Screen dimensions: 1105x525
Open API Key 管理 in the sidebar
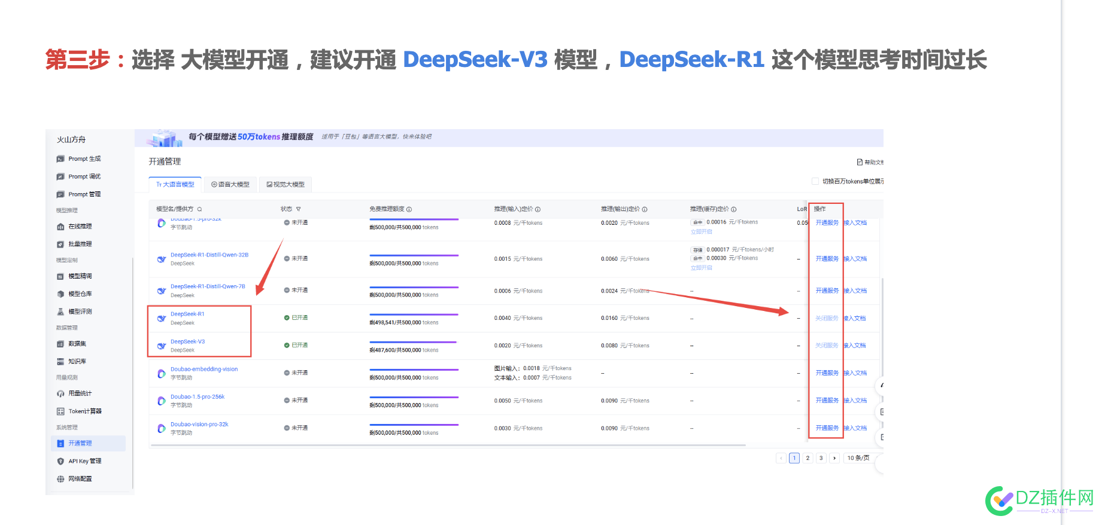pyautogui.click(x=79, y=461)
